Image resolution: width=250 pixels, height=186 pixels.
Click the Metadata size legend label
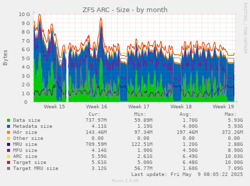coord(33,126)
